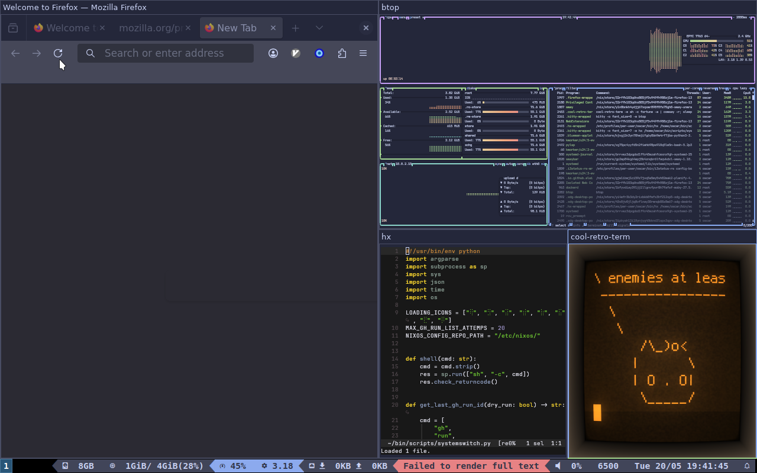Close the Firefox sidebar X button
757x473 pixels.
pyautogui.click(x=366, y=28)
